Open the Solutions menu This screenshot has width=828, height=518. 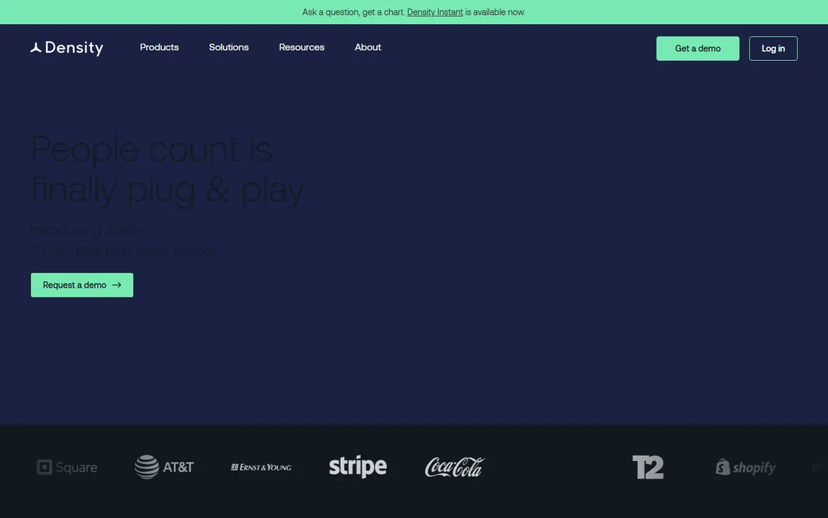(229, 47)
